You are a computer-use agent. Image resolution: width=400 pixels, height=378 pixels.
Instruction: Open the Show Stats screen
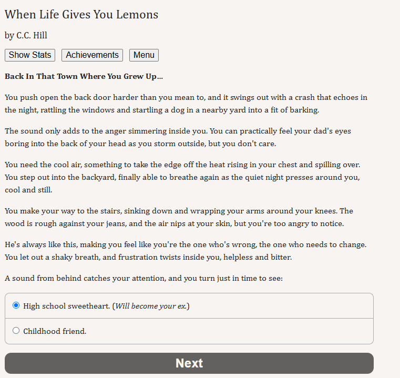click(x=30, y=55)
